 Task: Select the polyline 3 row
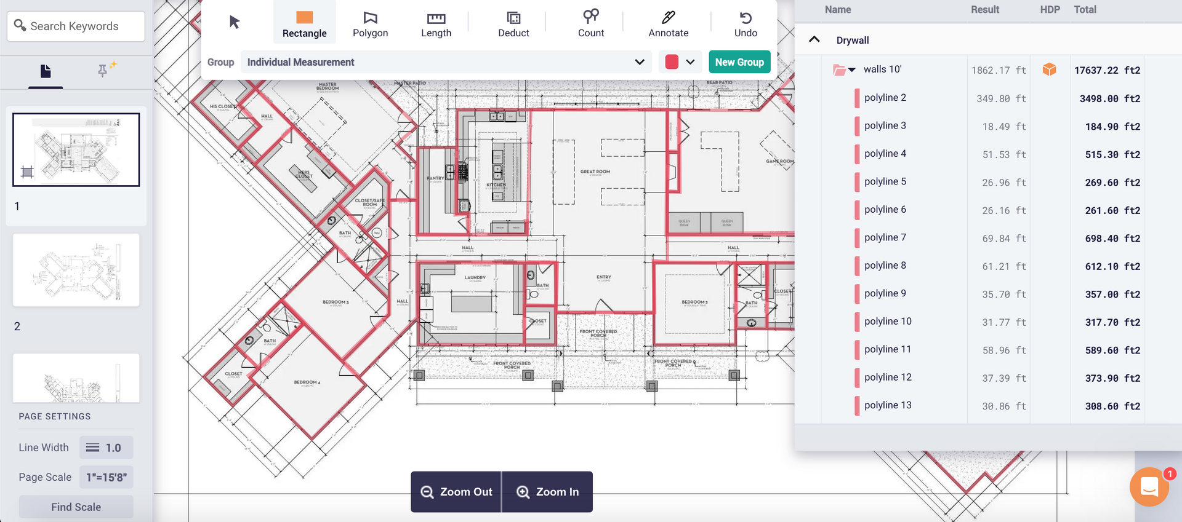click(983, 126)
